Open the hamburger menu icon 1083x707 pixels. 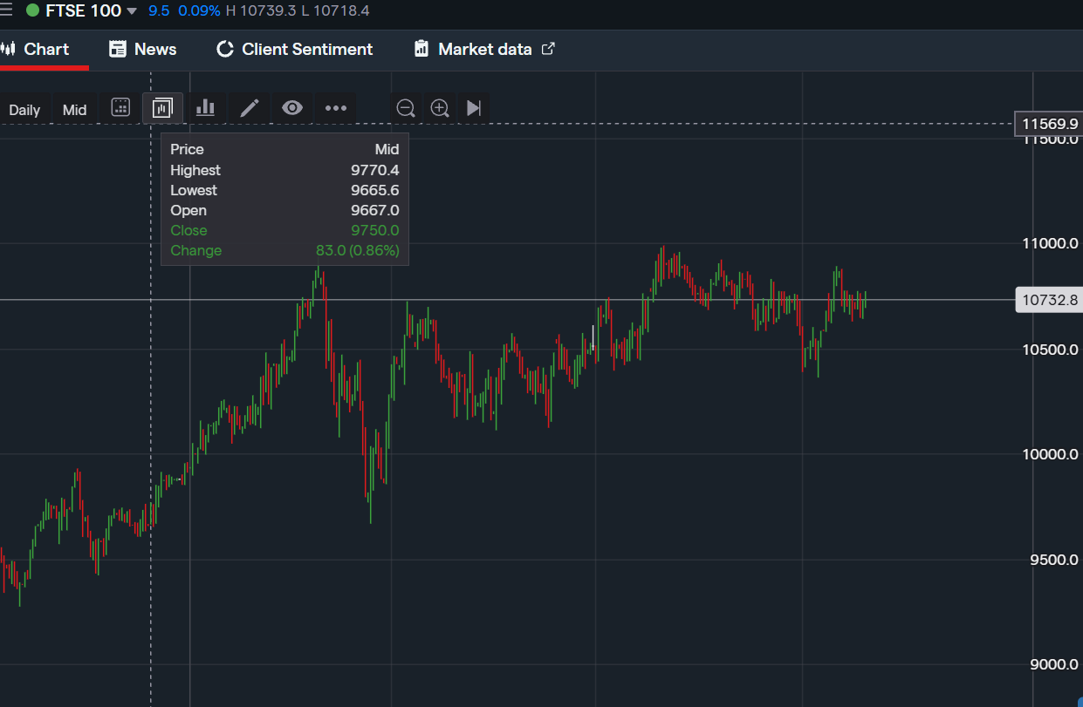click(6, 10)
